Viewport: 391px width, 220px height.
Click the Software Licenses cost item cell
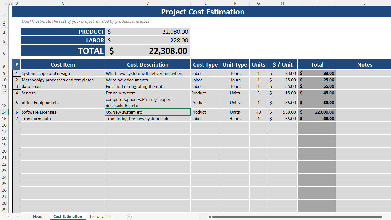pos(63,112)
